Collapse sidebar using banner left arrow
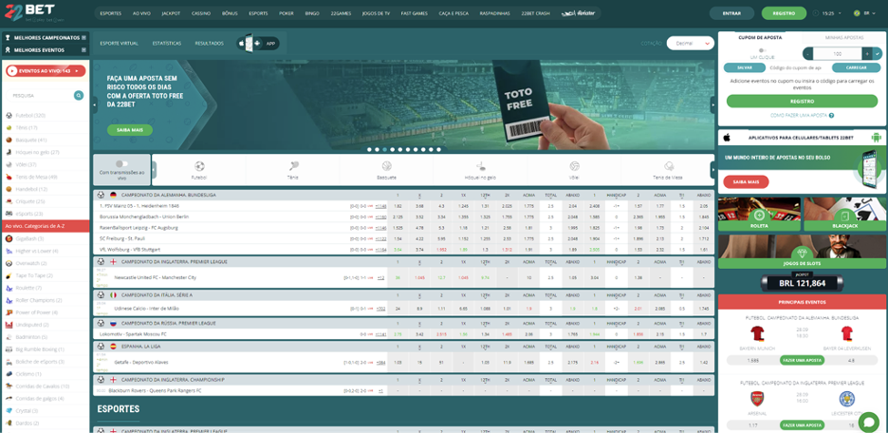The width and height of the screenshot is (888, 433). click(95, 104)
